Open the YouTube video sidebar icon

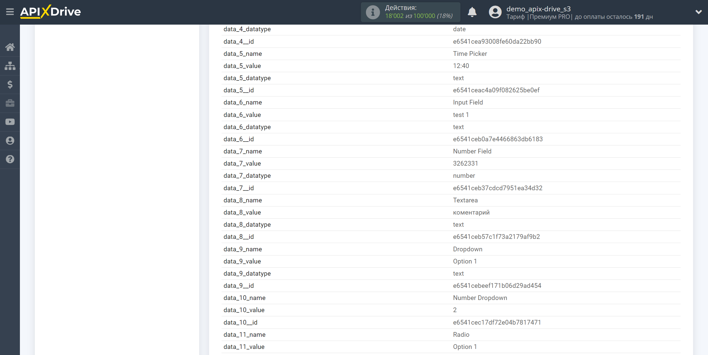pos(10,122)
